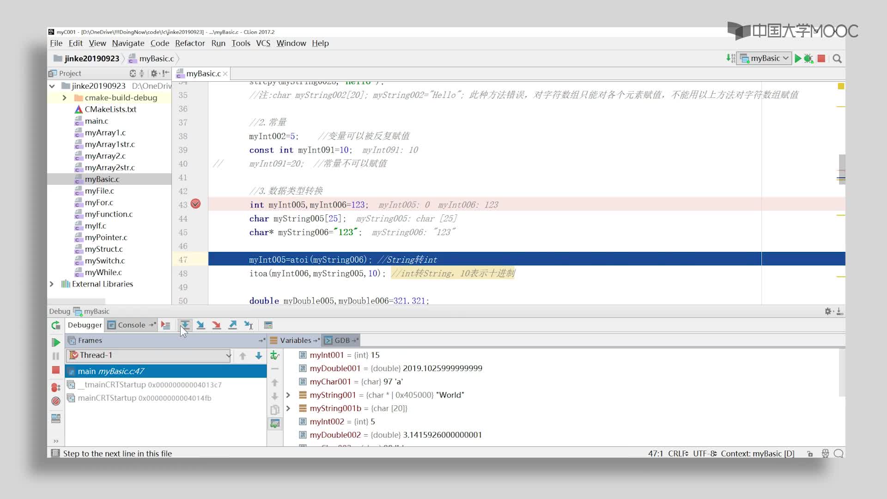887x499 pixels.
Task: Click Step Over debugger icon
Action: point(185,325)
